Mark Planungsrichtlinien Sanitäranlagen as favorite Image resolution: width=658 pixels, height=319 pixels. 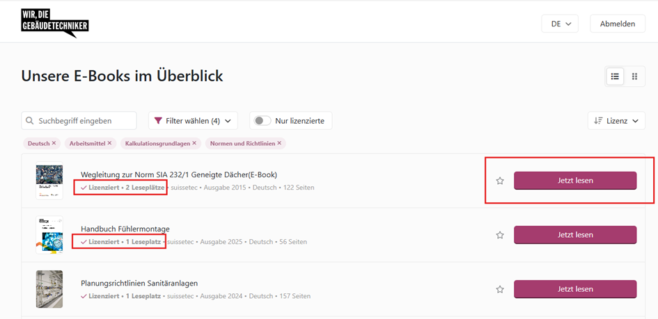click(500, 289)
